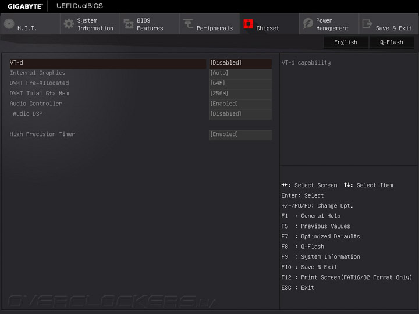419x314 pixels.
Task: Change language with the English button
Action: click(346, 42)
